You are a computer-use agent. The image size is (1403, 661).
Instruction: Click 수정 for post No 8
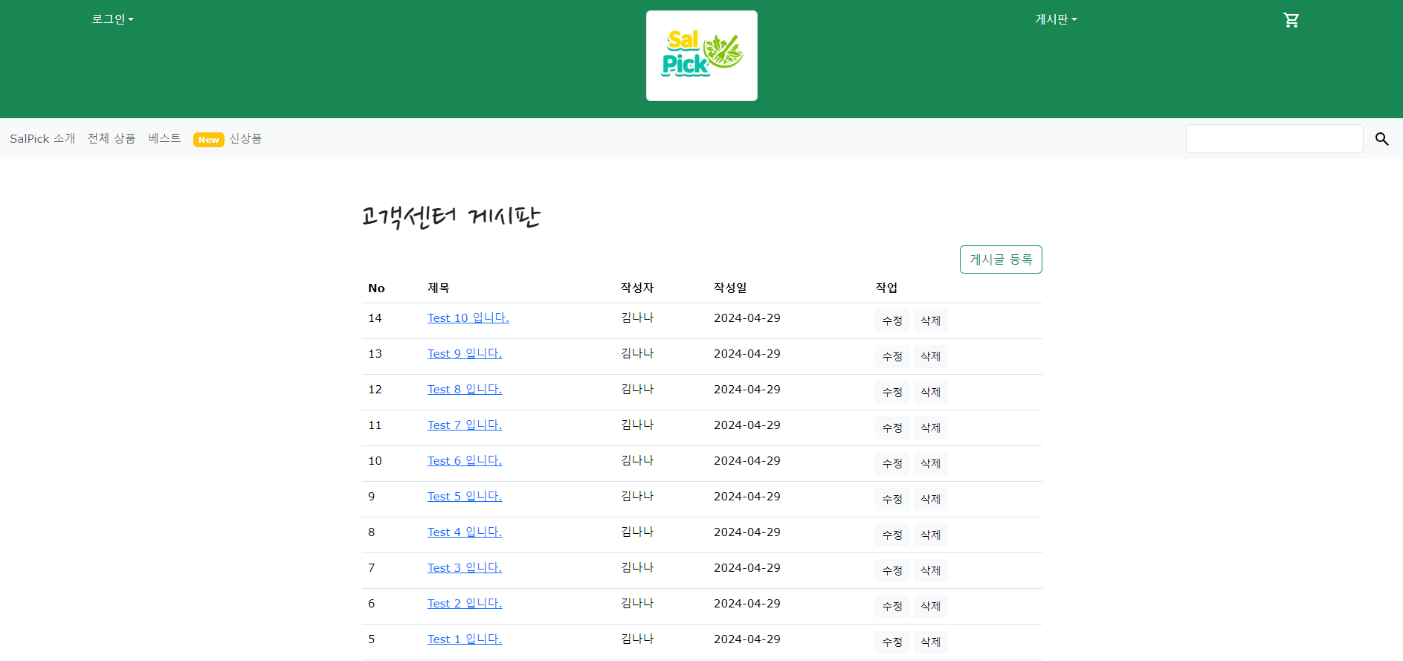(892, 535)
